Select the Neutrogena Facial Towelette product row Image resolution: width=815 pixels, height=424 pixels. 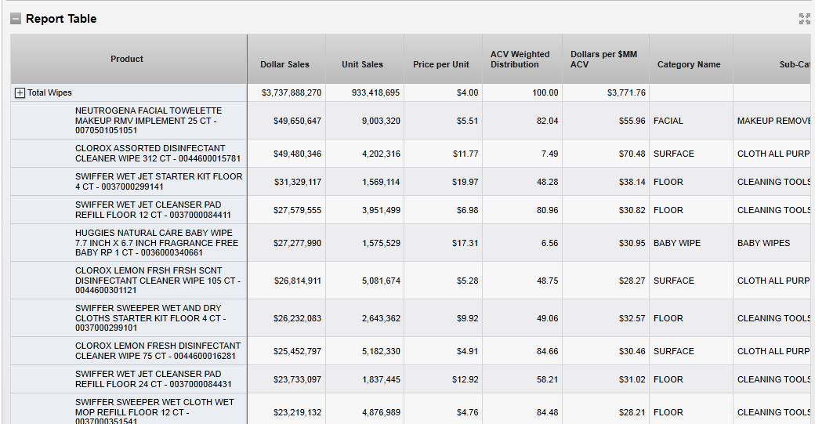point(149,121)
